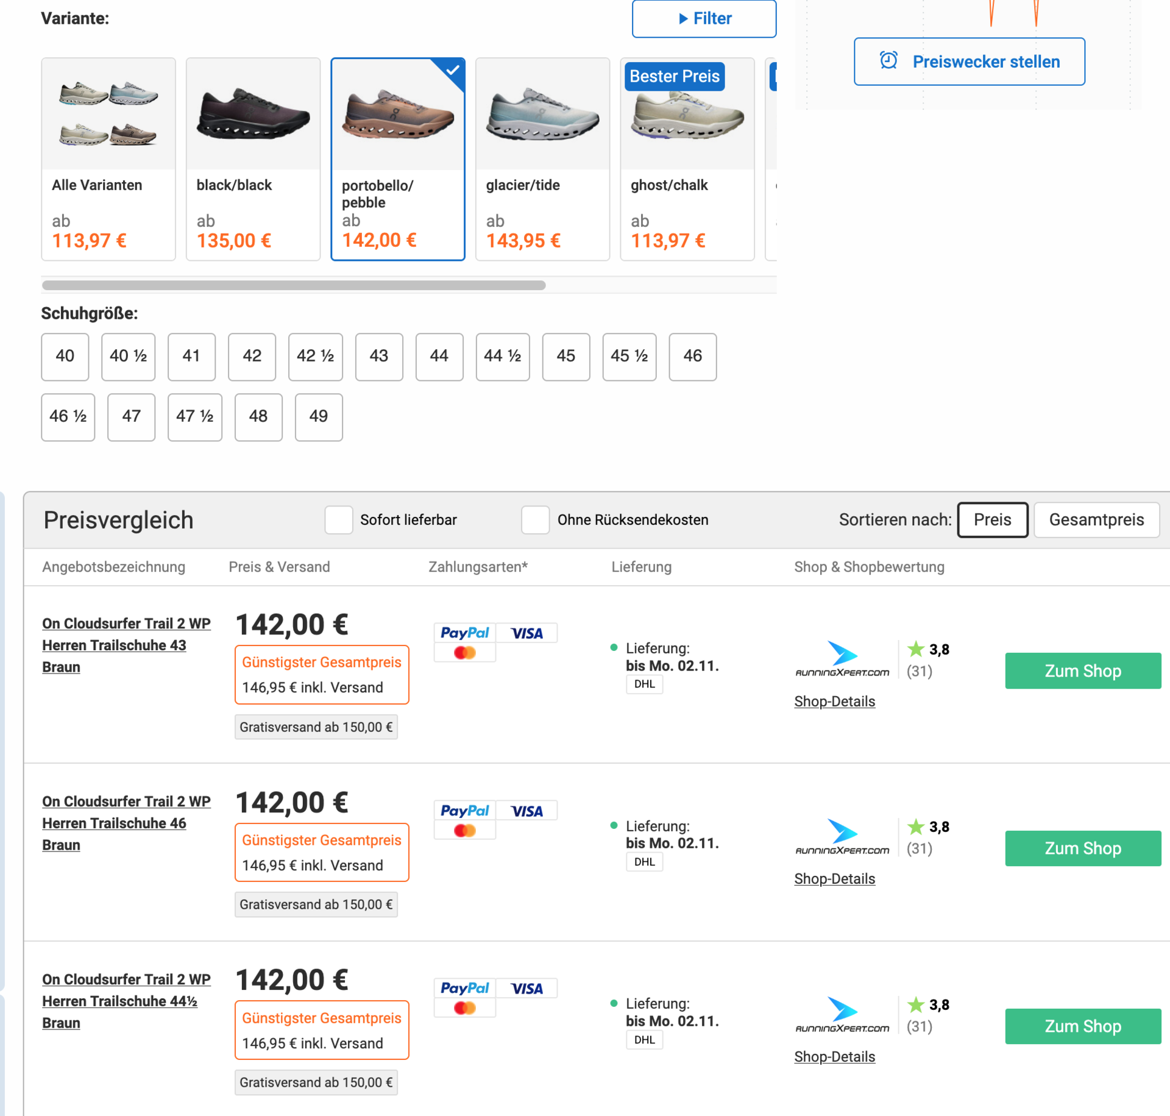Image resolution: width=1170 pixels, height=1116 pixels.
Task: Open Shop-Details for the size 43 offer
Action: (x=835, y=702)
